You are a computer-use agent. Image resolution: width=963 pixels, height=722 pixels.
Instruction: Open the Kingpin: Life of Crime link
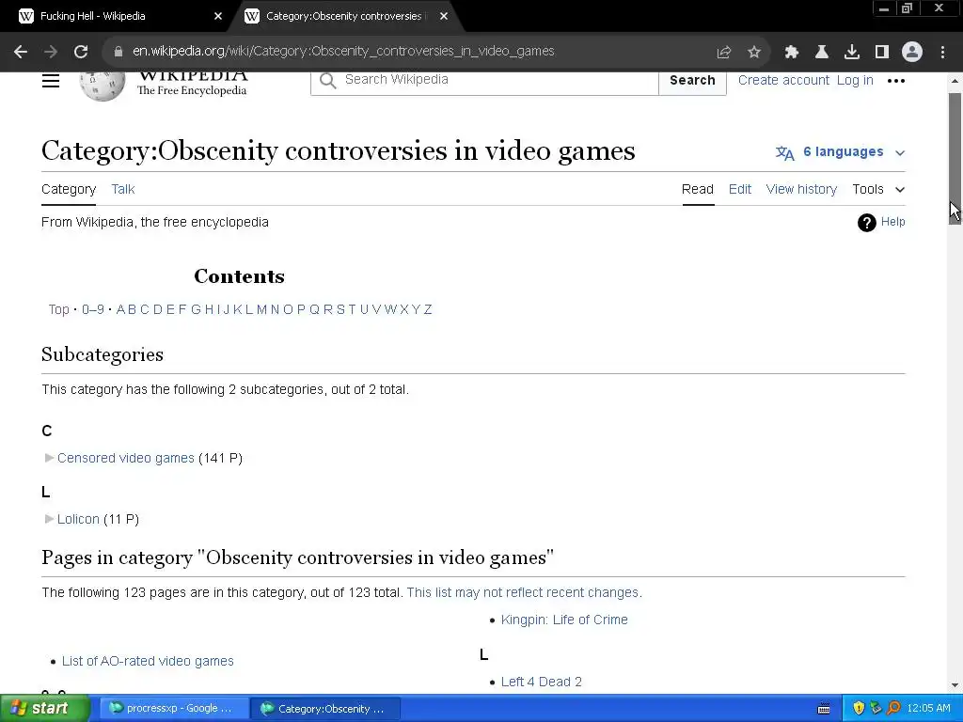[564, 620]
